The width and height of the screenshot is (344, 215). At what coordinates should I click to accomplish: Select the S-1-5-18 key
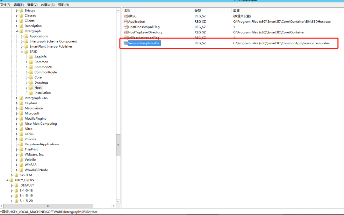point(26,191)
